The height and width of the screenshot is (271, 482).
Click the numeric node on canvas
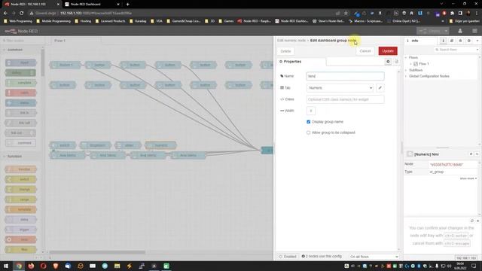[160, 145]
